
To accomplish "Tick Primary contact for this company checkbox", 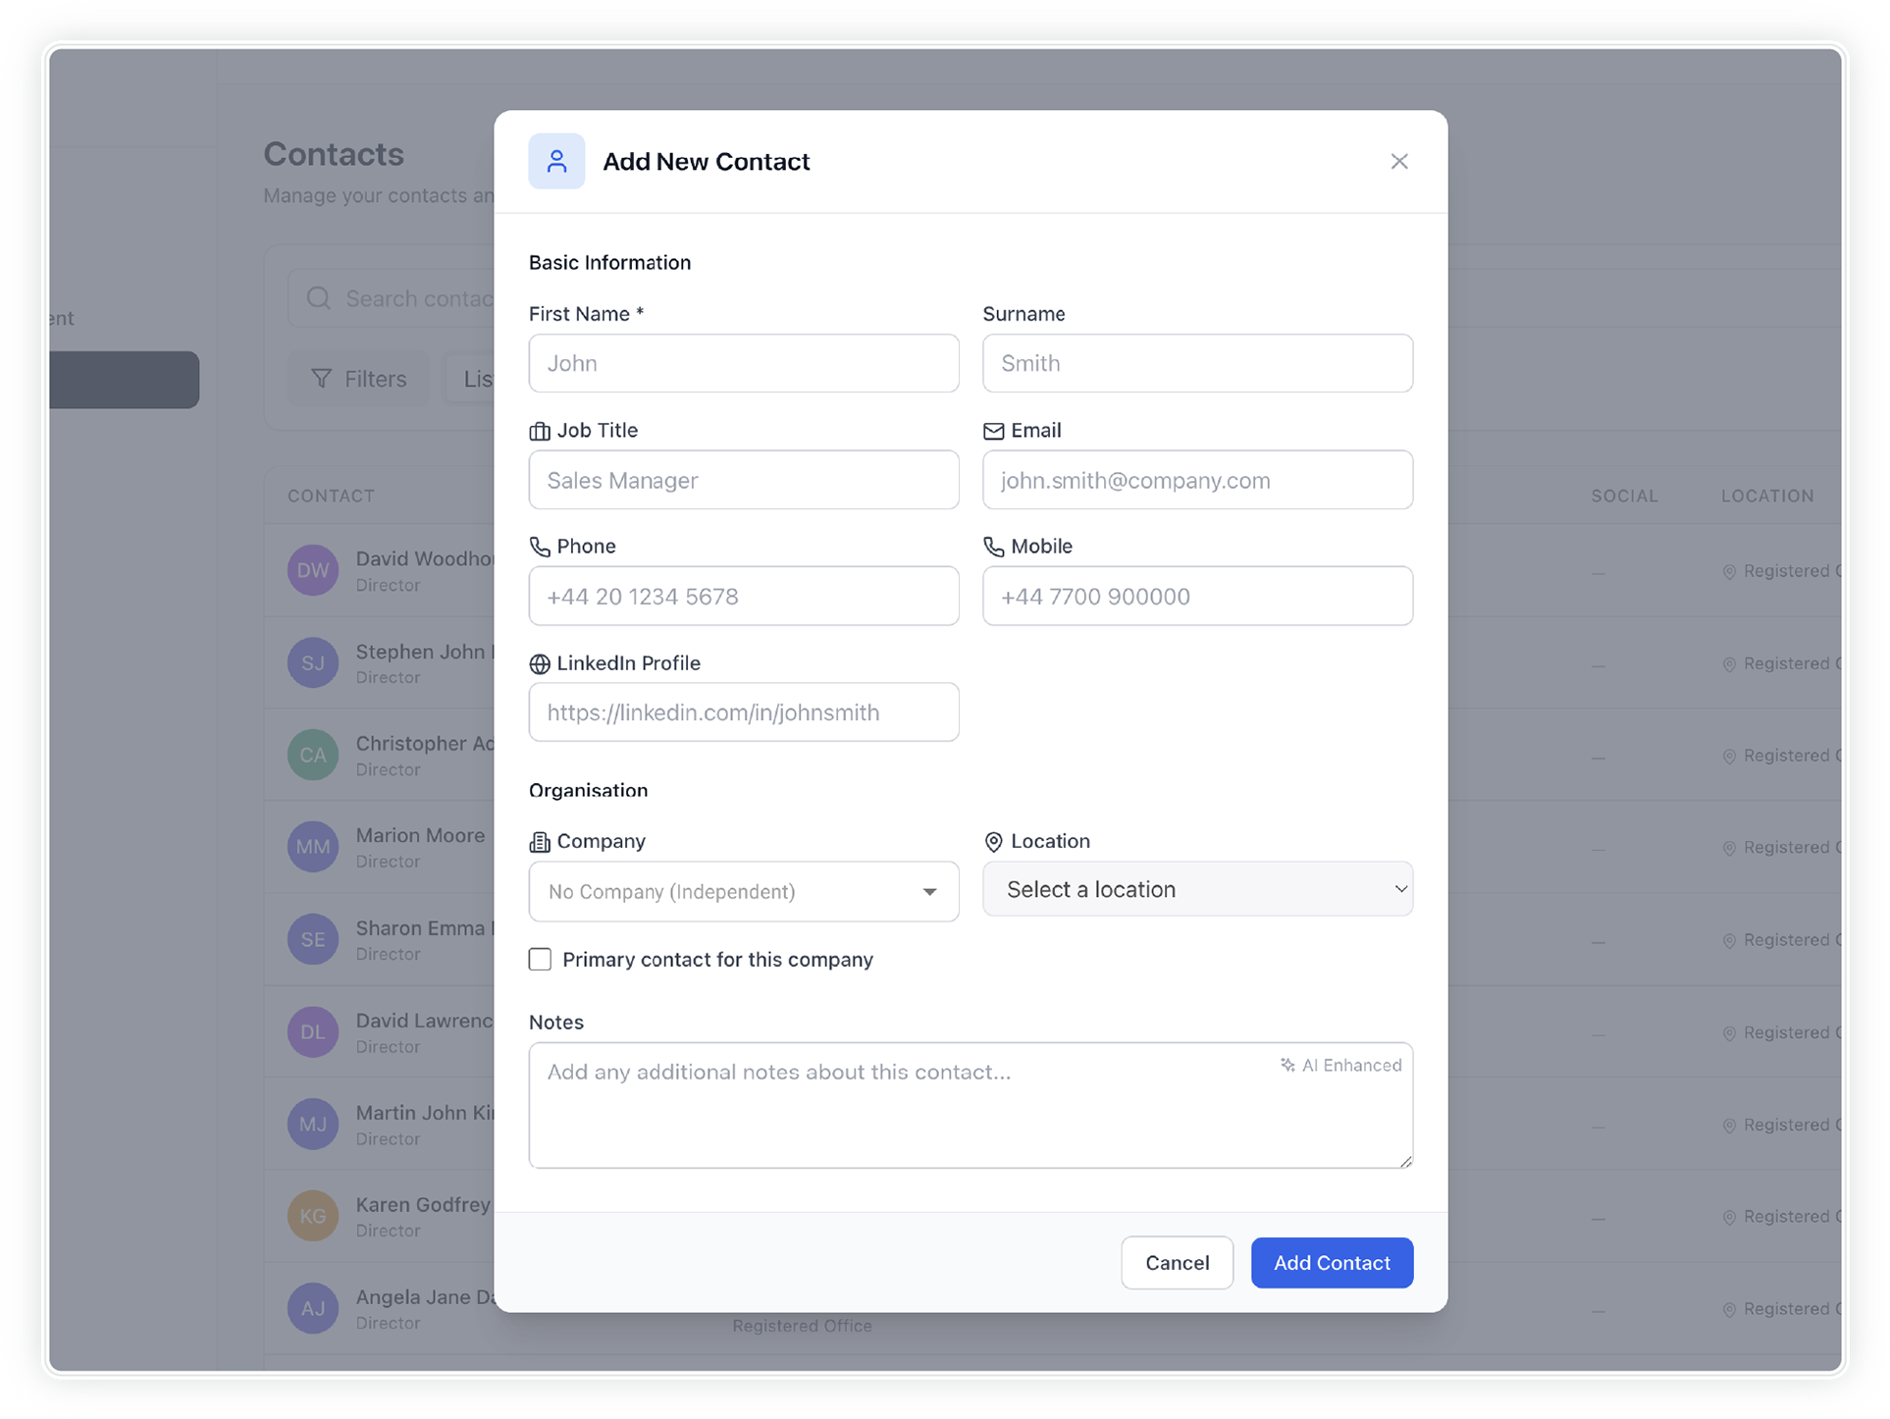I will 541,959.
